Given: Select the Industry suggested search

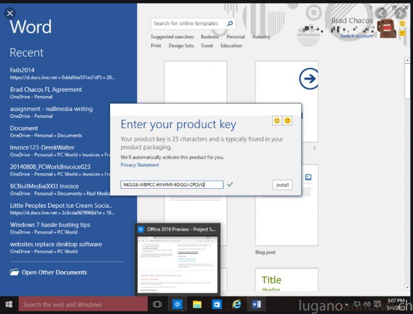Looking at the screenshot, I should 261,37.
